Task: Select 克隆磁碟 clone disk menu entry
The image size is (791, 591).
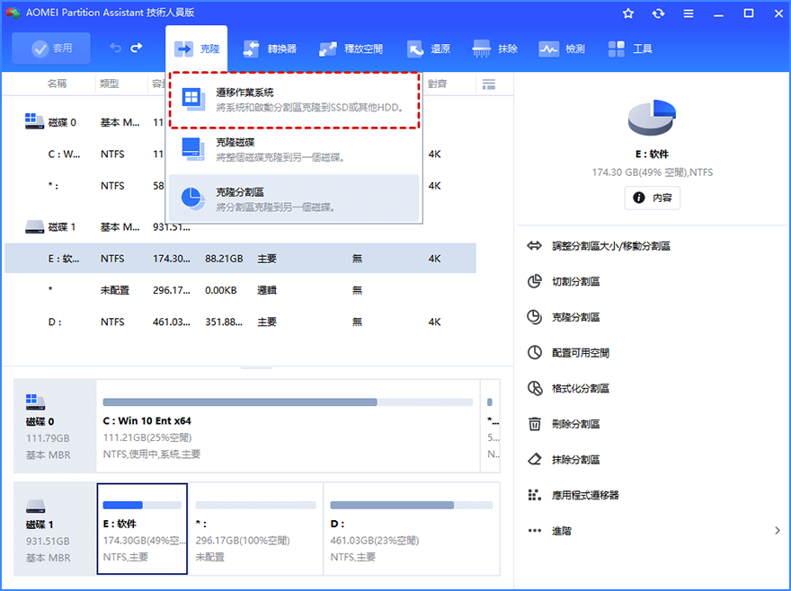Action: pyautogui.click(x=295, y=150)
